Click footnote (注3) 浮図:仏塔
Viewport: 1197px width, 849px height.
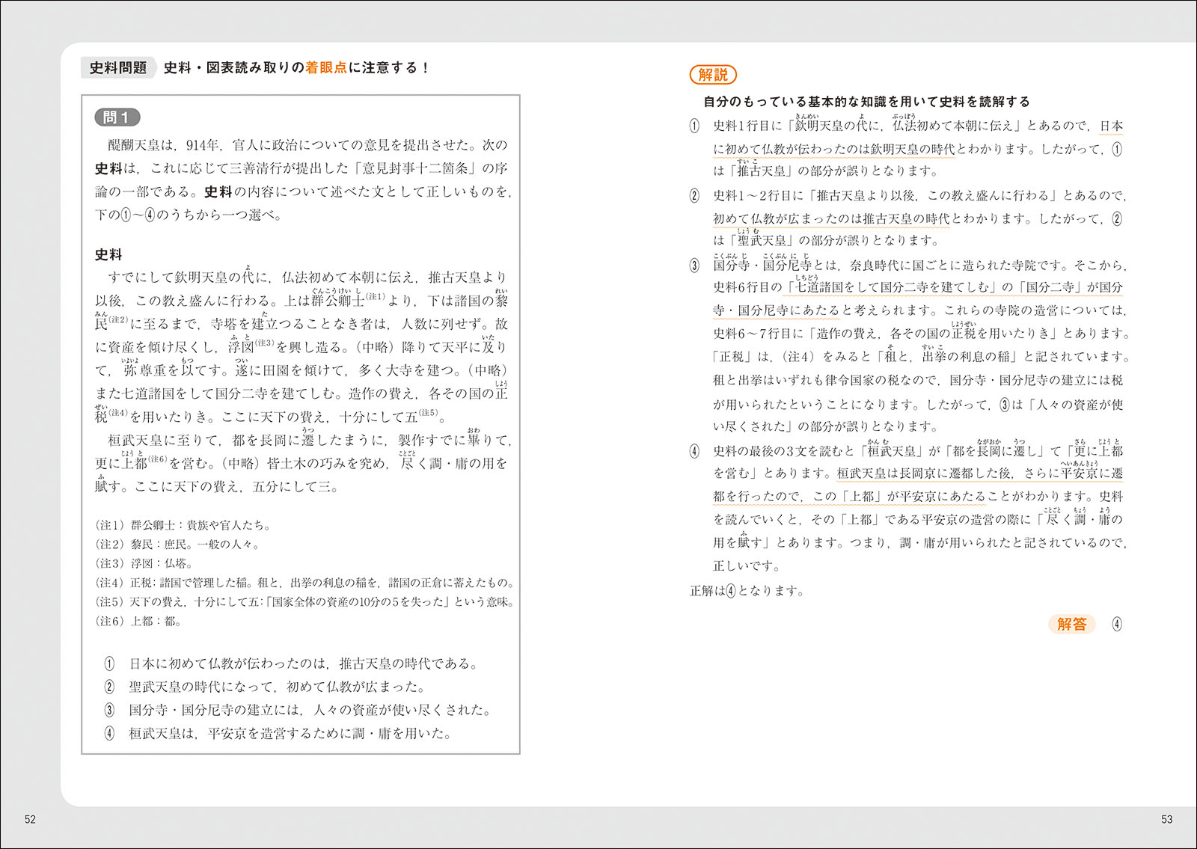tap(144, 563)
